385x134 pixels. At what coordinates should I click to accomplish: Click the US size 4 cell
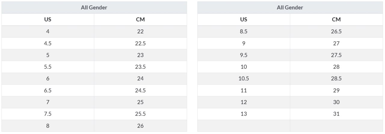point(48,31)
